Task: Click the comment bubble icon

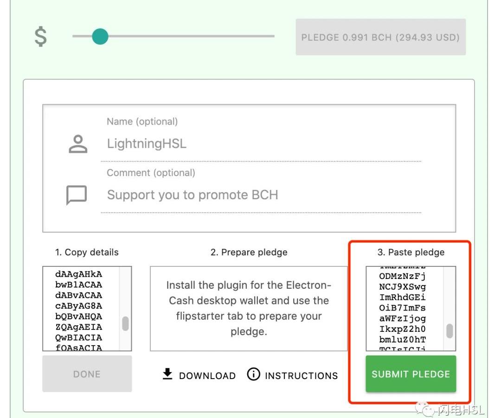Action: point(77,195)
